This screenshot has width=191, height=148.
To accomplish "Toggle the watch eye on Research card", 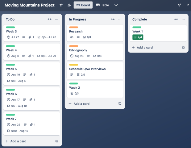I will (x=72, y=37).
